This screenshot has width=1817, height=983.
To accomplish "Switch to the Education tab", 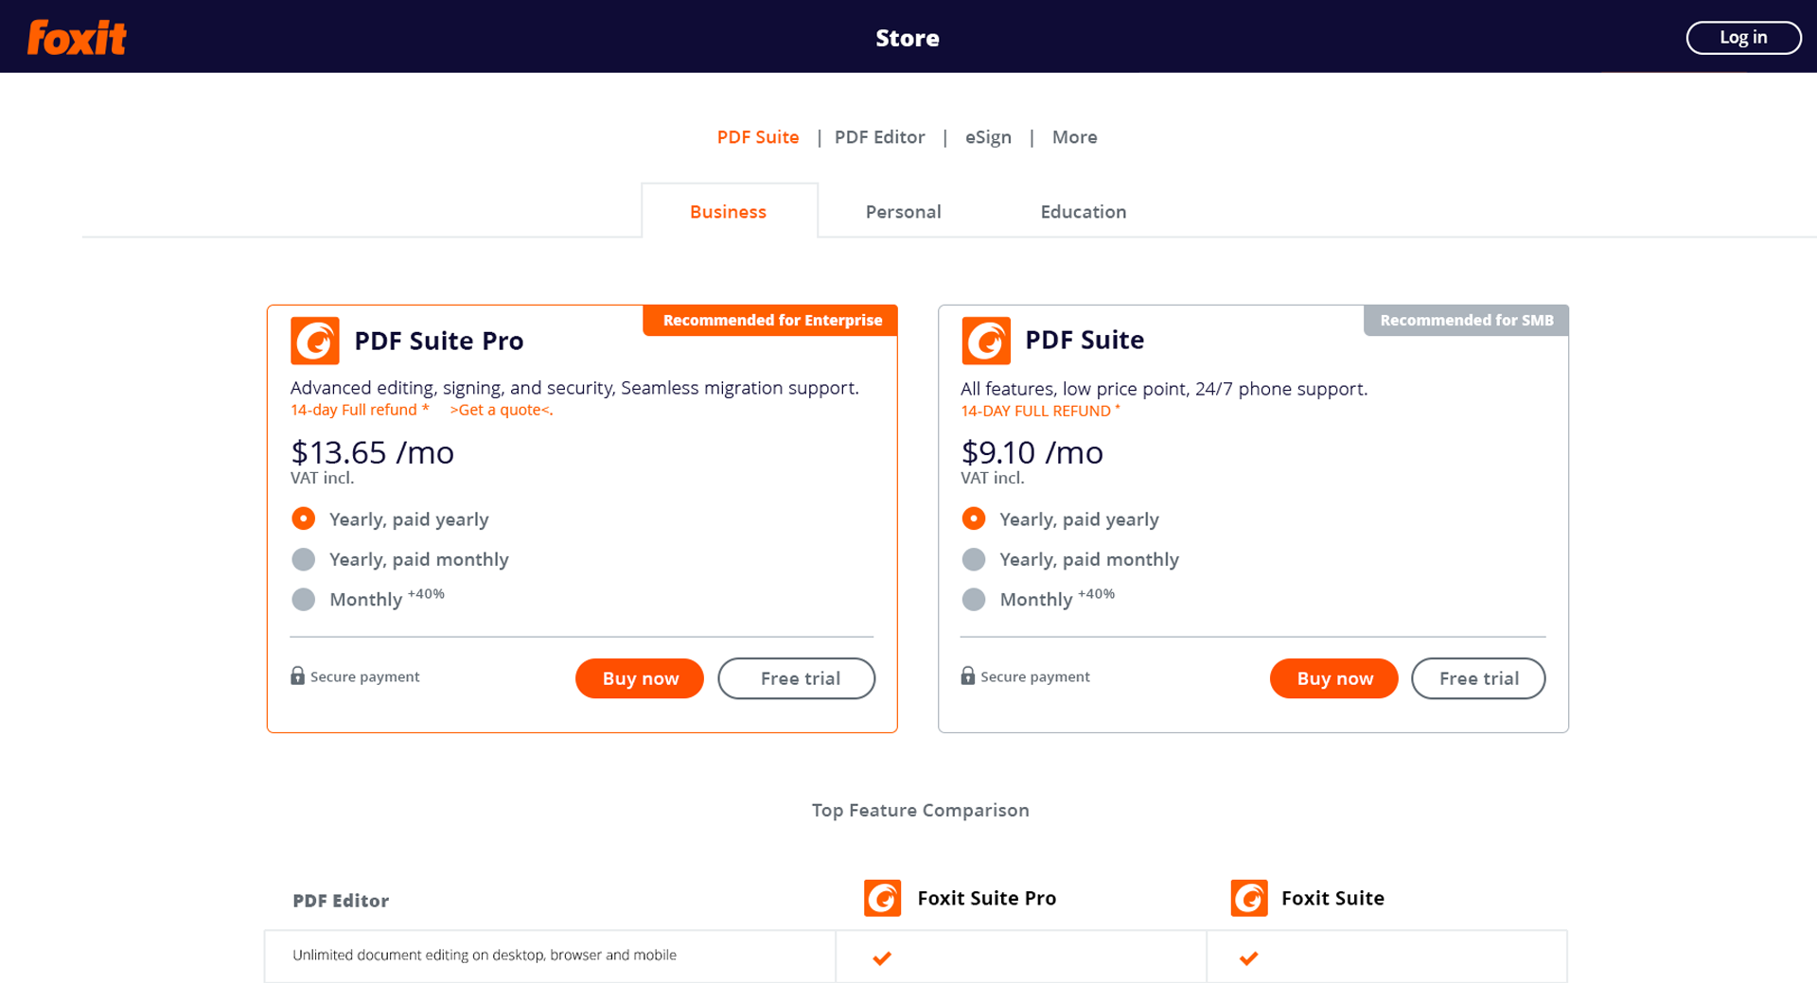I will point(1084,212).
